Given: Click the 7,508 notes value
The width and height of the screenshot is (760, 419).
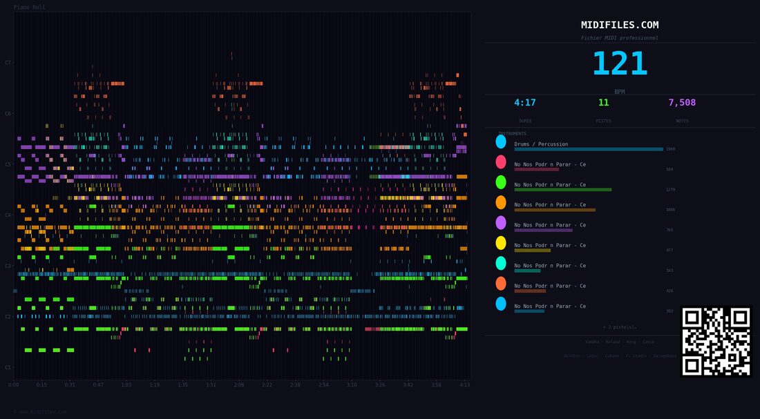Looking at the screenshot, I should pyautogui.click(x=682, y=103).
